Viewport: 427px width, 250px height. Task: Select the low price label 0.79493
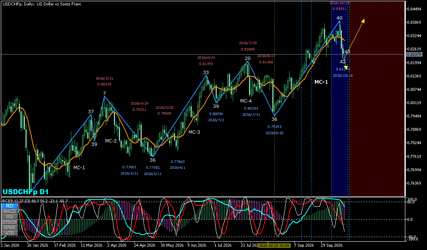click(x=274, y=127)
